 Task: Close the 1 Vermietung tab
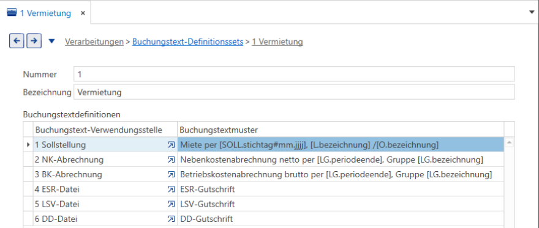tap(83, 13)
